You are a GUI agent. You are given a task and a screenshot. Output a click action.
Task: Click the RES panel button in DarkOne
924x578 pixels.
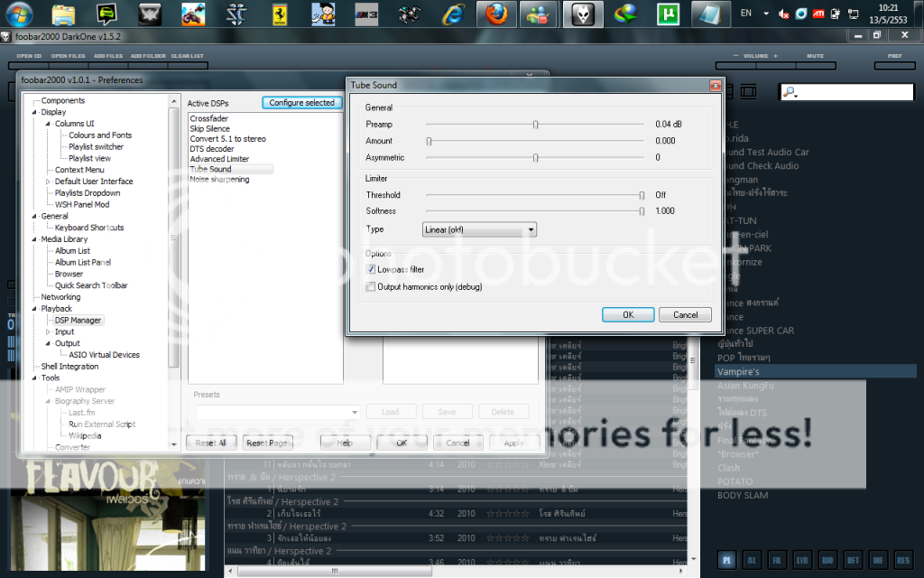pos(903,560)
